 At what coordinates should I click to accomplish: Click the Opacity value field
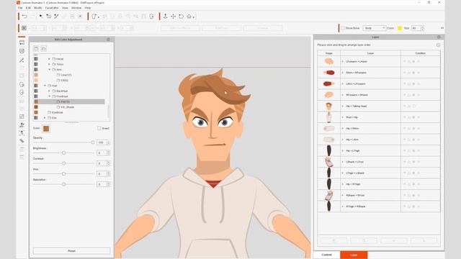click(102, 142)
